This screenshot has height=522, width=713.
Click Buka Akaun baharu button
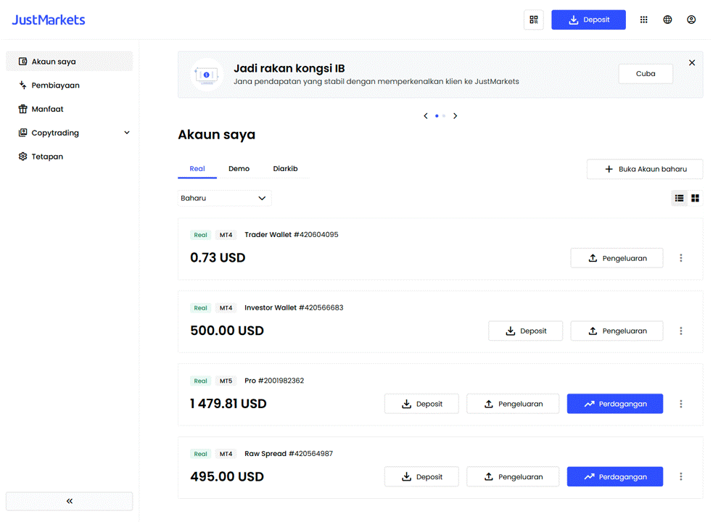click(644, 169)
